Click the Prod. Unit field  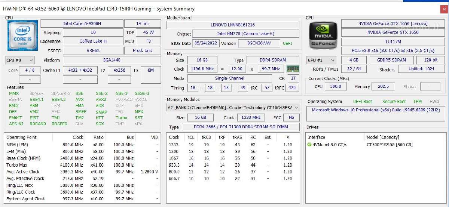pos(143,51)
